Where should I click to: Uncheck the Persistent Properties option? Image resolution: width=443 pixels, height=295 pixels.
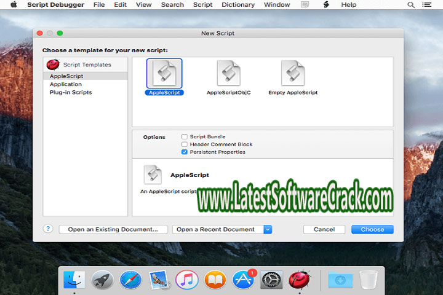click(185, 152)
